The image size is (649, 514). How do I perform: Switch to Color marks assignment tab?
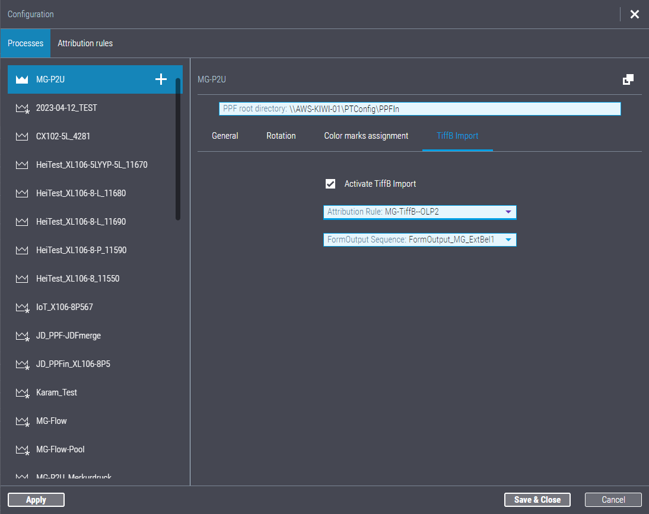(366, 136)
